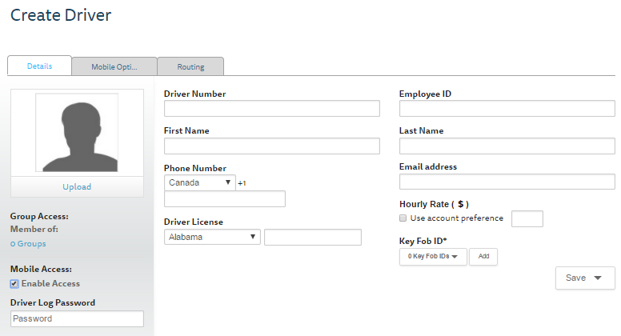Switch to the Mobile Options tab
The width and height of the screenshot is (621, 336).
tap(114, 66)
